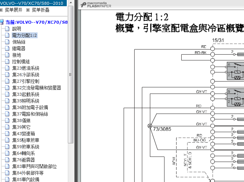Open 集27引擎控制 in the tree
This screenshot has width=244, height=182.
[26, 81]
